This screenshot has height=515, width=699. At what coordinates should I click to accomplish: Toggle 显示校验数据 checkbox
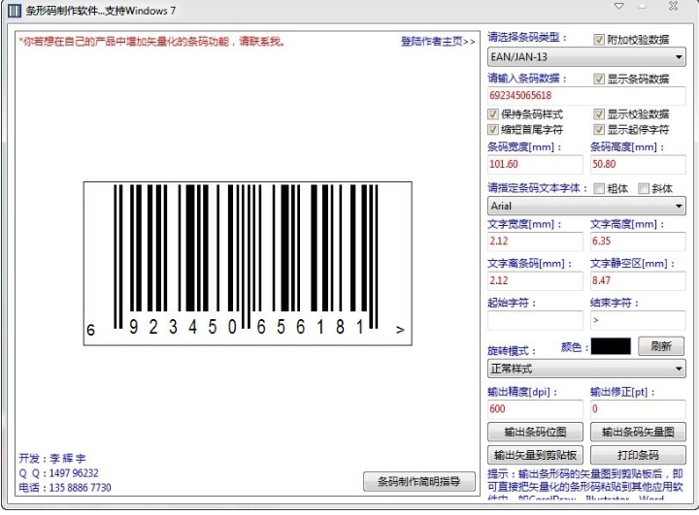(599, 114)
